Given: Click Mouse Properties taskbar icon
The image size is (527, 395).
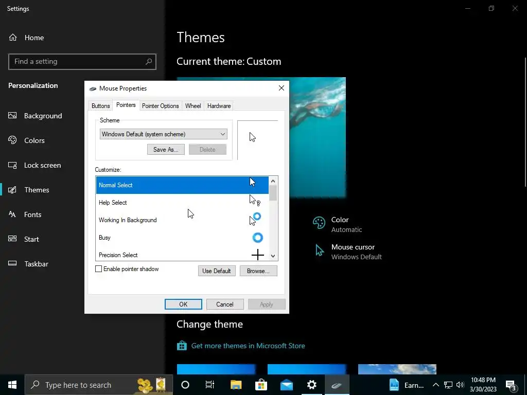Looking at the screenshot, I should coord(337,385).
